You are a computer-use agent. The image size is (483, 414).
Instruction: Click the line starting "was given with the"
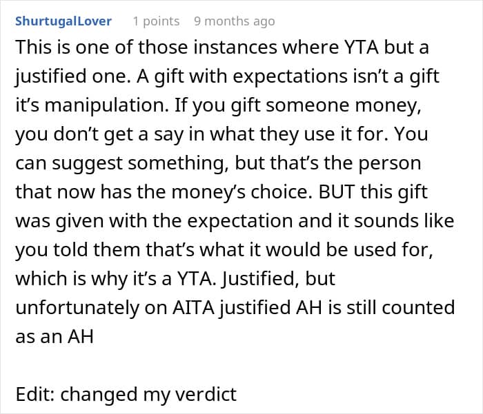pos(235,221)
